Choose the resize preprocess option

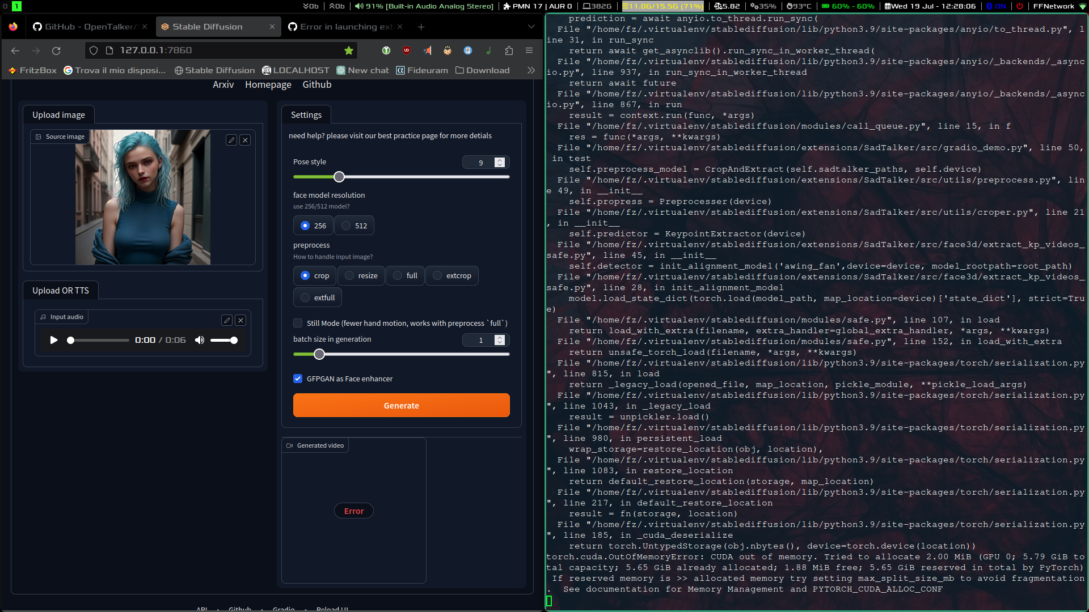(350, 275)
